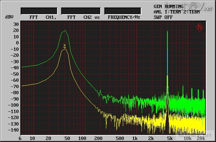Click the 1k tick on frequency axis
Viewport: 216px width, 142px height.
coord(135,138)
